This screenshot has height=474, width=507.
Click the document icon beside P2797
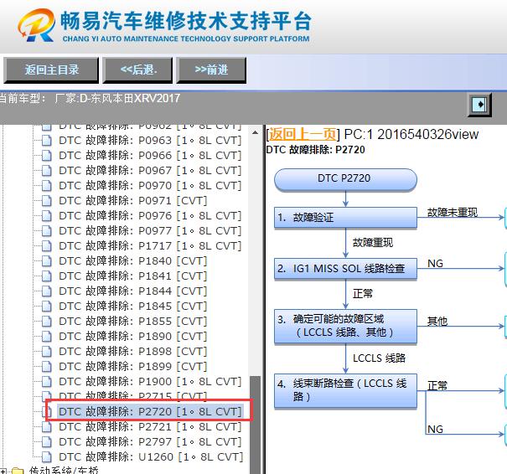(x=47, y=442)
